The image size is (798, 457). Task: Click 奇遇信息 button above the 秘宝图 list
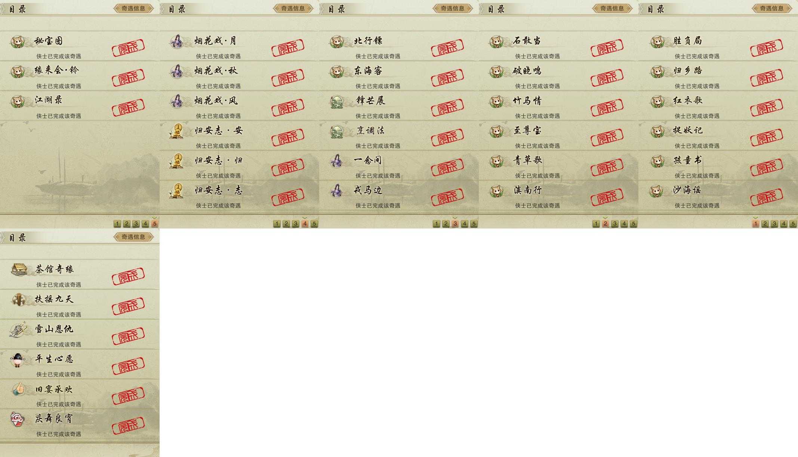coord(133,8)
